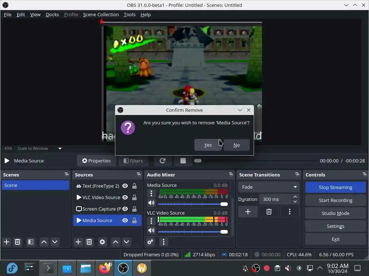The height and width of the screenshot is (276, 369).
Task: Toggle visibility of Screen Capture source
Action: 125,209
